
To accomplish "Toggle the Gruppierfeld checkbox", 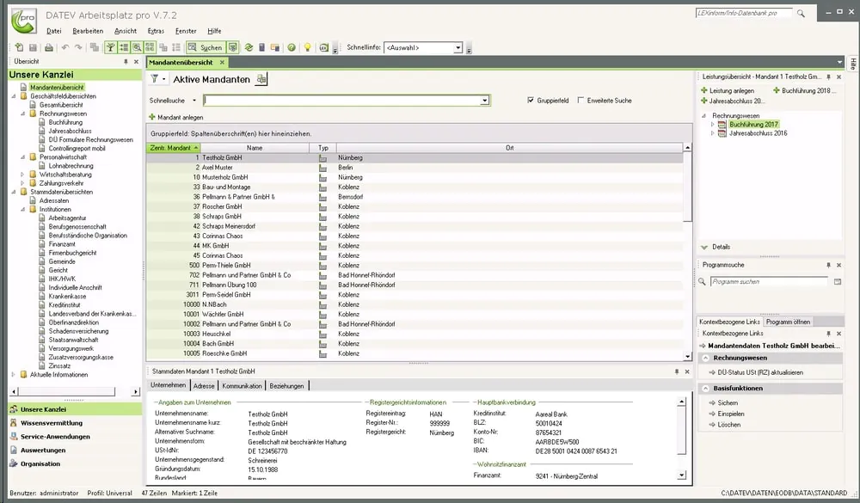I will [531, 101].
